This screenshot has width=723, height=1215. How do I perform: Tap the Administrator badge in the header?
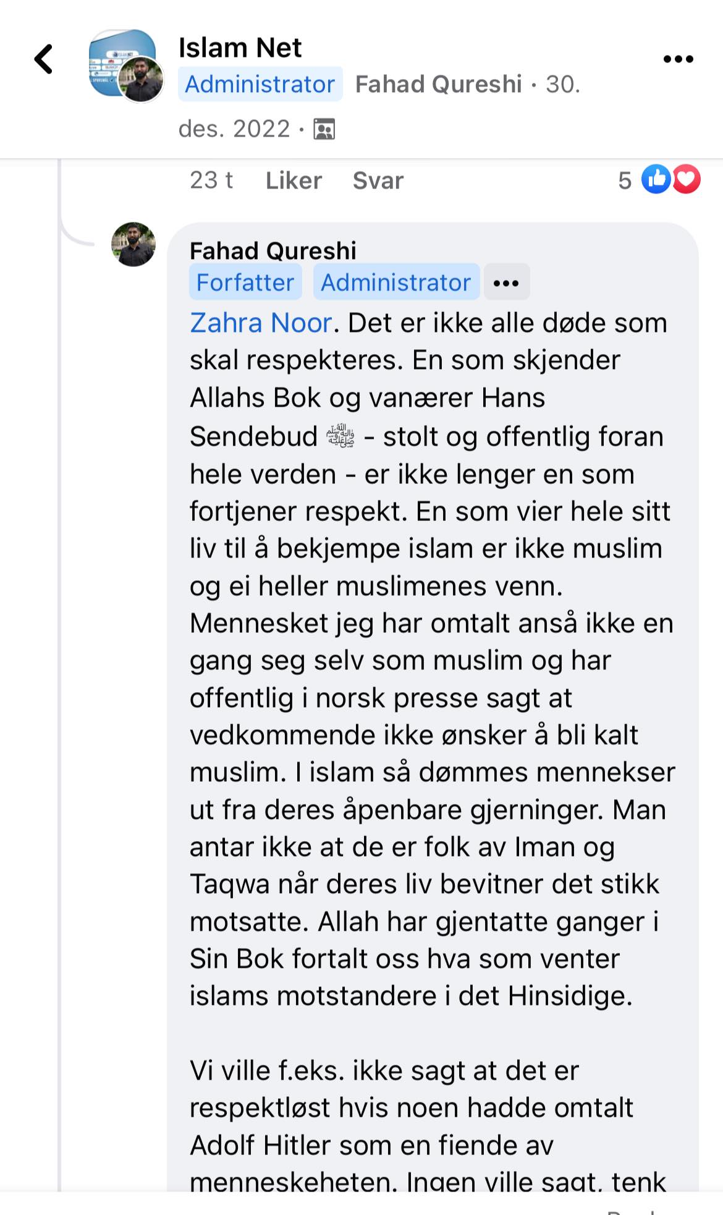(260, 84)
